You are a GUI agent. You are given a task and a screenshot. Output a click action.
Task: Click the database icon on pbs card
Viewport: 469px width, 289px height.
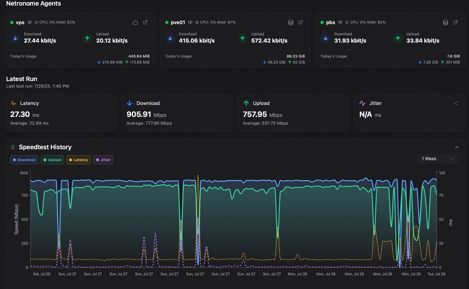click(x=446, y=23)
